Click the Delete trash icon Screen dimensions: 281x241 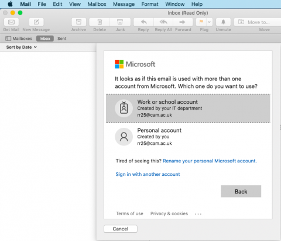click(100, 22)
